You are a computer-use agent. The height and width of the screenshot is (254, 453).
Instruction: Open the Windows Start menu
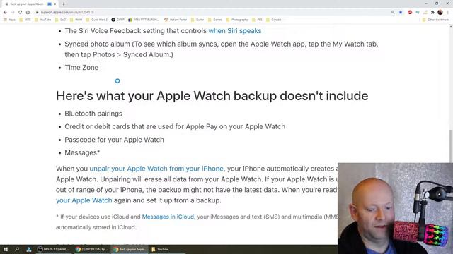6,249
